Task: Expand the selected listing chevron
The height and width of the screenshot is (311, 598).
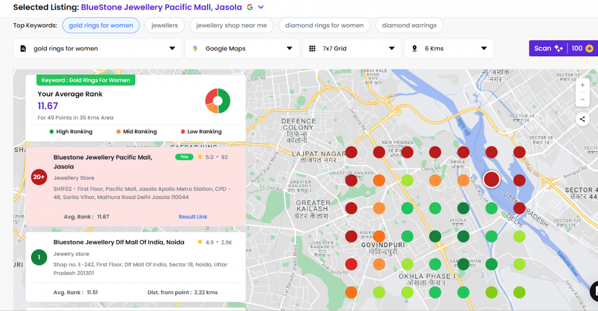Action: point(261,7)
